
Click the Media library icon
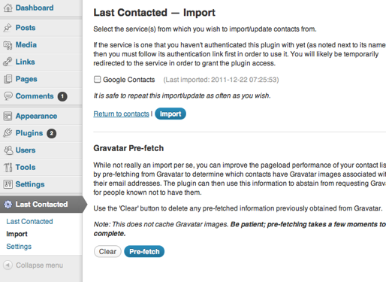(x=8, y=45)
